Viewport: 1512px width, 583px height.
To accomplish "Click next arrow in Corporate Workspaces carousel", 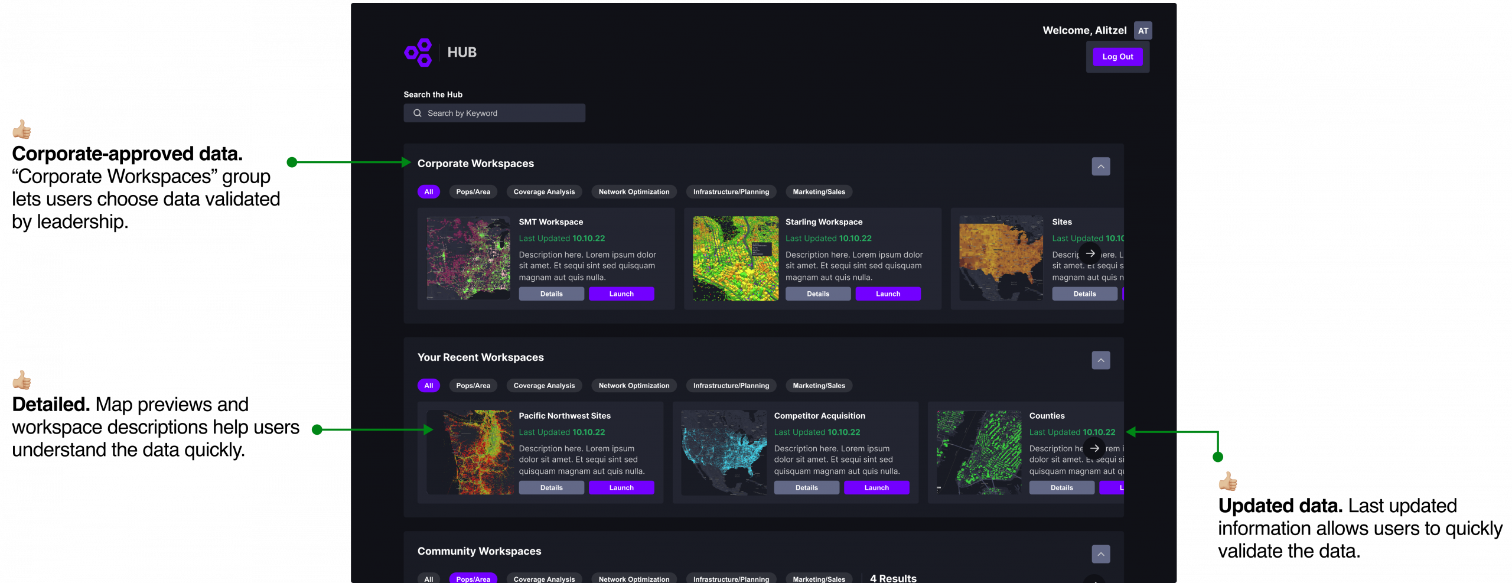I will (1090, 253).
